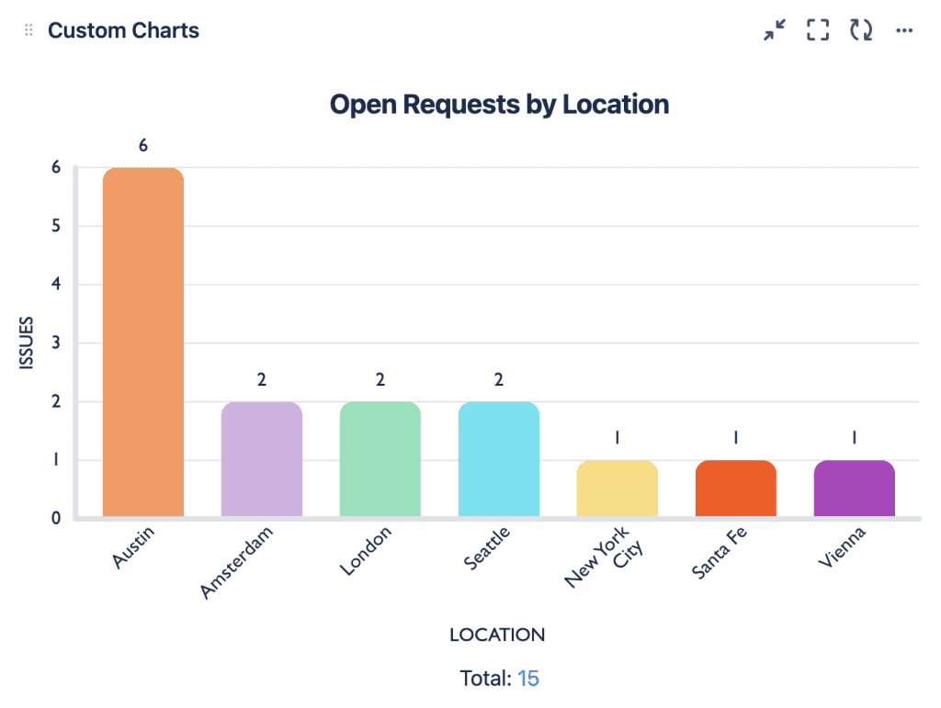
Task: Open the three-dot more options menu
Action: point(904,30)
